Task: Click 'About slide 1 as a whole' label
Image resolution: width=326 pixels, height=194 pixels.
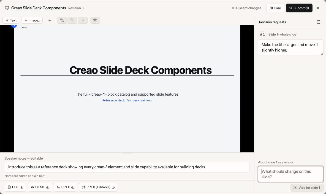Action: 276,162
